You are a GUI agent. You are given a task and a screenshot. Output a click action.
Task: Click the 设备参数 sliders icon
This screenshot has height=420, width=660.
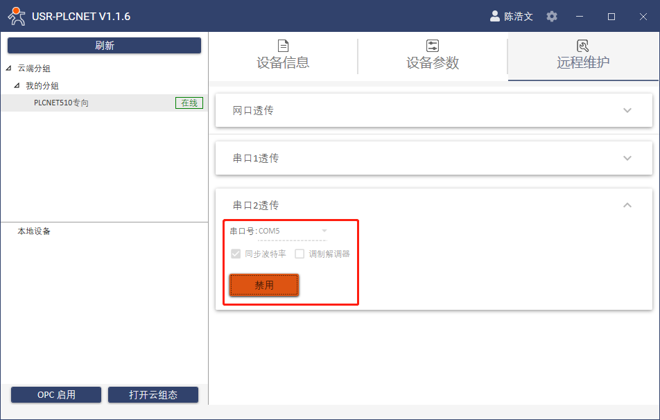tap(433, 46)
